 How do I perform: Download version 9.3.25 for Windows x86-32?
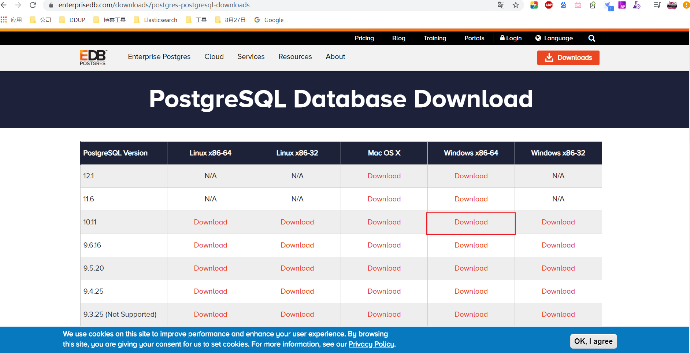[x=558, y=314]
